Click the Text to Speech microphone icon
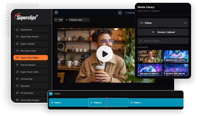 (17, 65)
